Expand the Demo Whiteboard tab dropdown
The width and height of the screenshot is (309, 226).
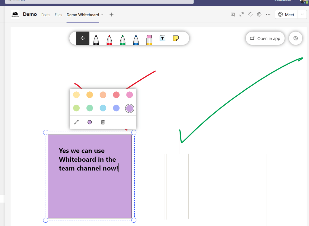click(x=102, y=15)
